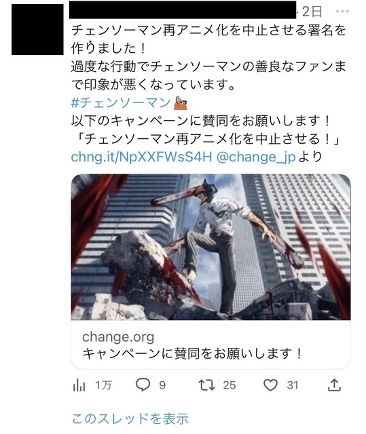
Task: Click the view count analytics icon
Action: click(79, 385)
